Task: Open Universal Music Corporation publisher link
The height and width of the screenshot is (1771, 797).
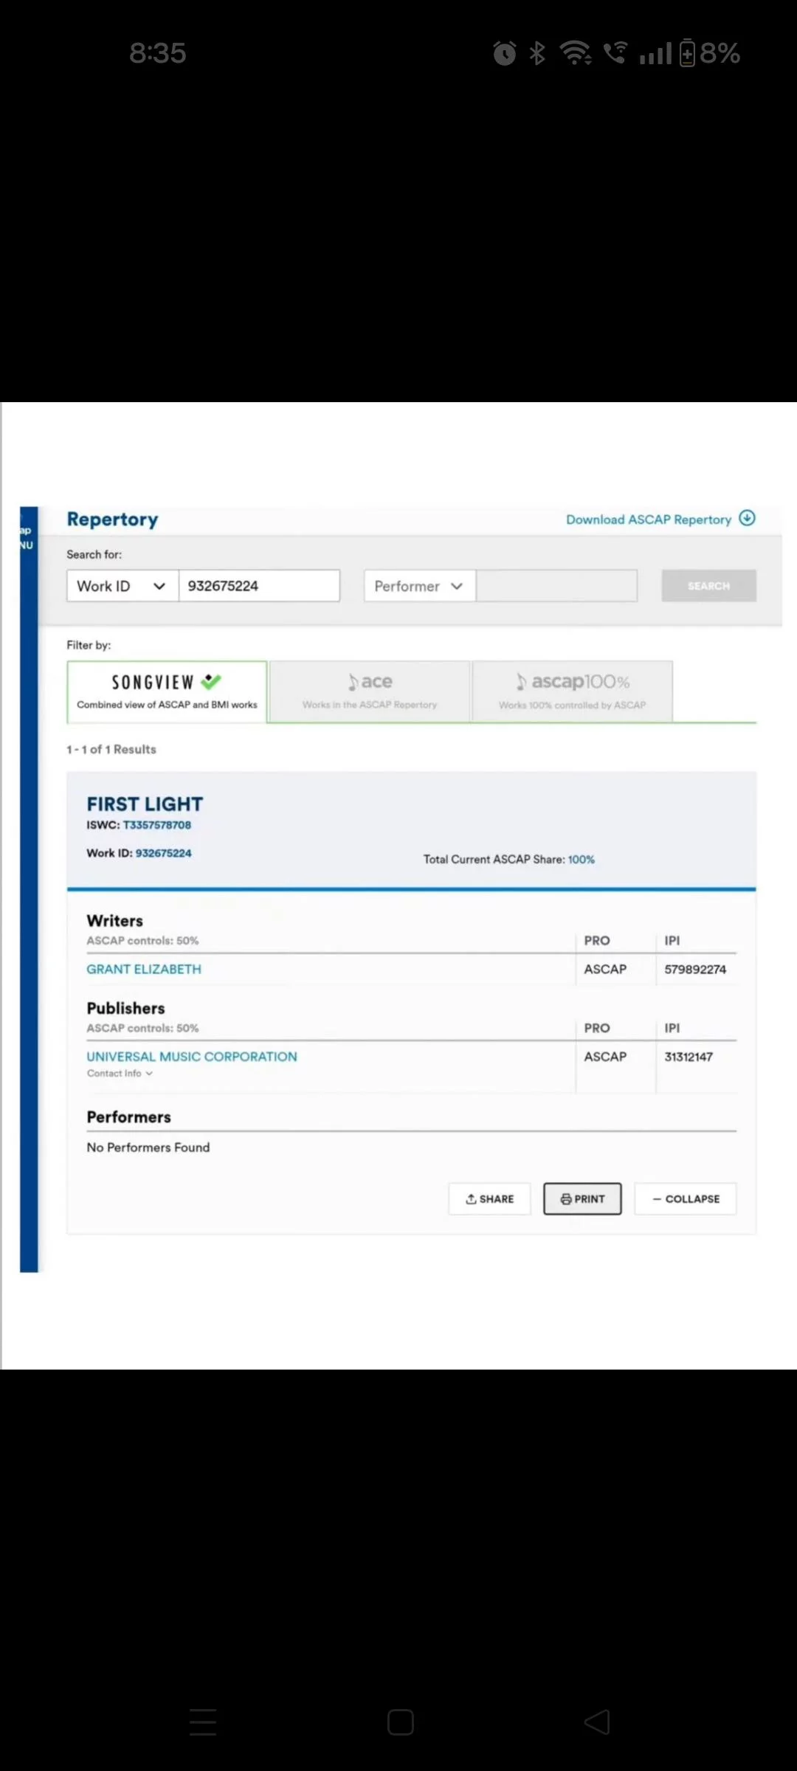Action: [192, 1057]
